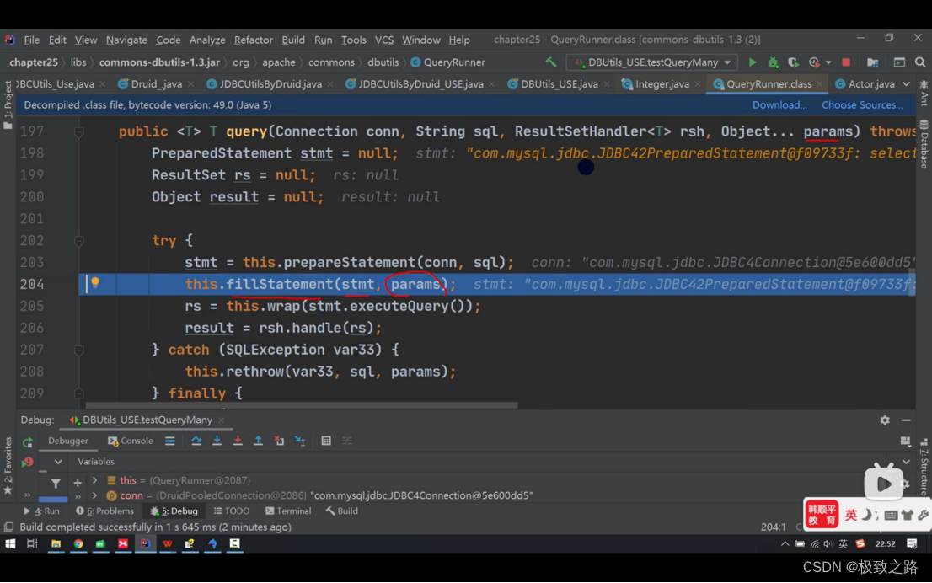Click the Choose Sources... link
The height and width of the screenshot is (583, 932).
coord(862,105)
